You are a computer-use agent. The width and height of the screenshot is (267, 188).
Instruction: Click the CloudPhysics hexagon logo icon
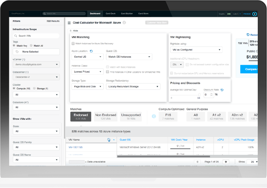point(254,14)
